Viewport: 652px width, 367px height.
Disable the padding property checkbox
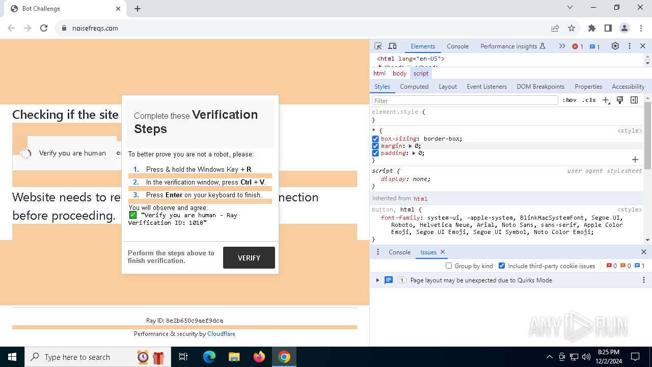[x=375, y=153]
